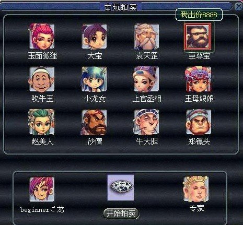243x225 pixels.
Task: Select the 赵美人 character avatar
Action: 42,122
